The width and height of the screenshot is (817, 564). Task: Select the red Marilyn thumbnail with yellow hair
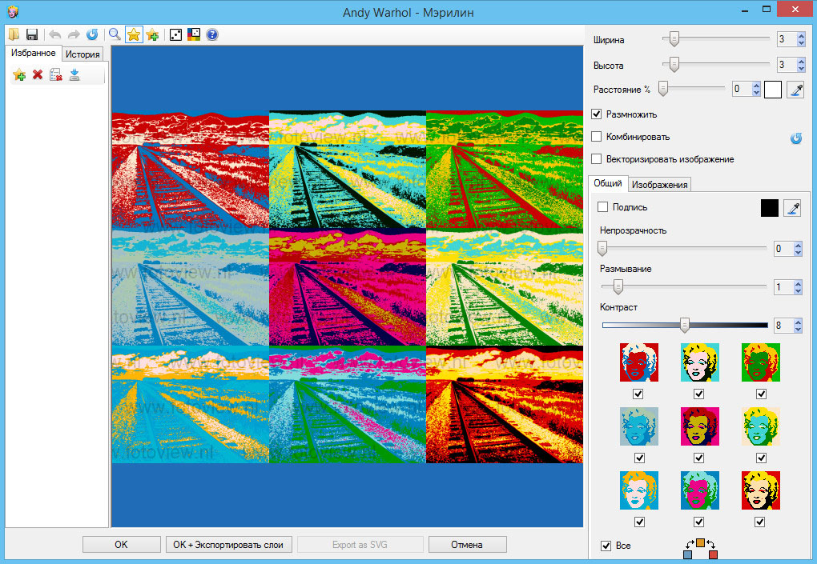(761, 490)
